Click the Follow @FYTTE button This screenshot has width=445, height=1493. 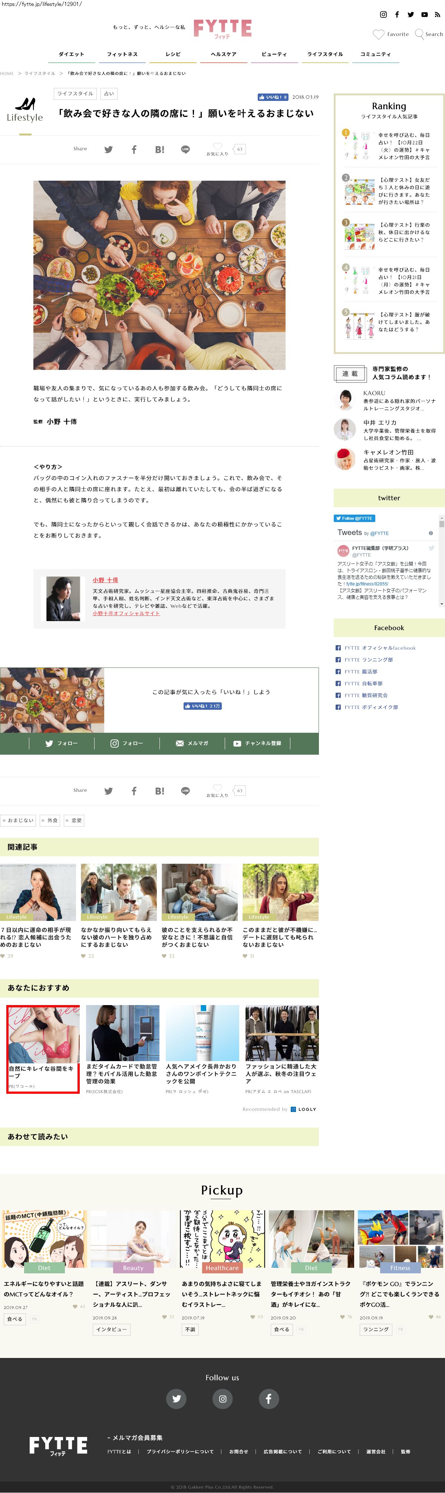354,518
